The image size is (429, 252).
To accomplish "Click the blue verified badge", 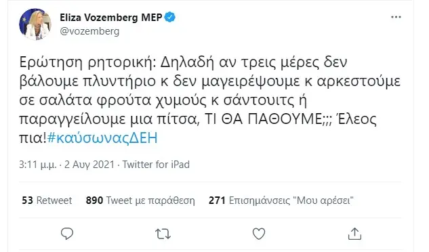I will click(x=170, y=18).
